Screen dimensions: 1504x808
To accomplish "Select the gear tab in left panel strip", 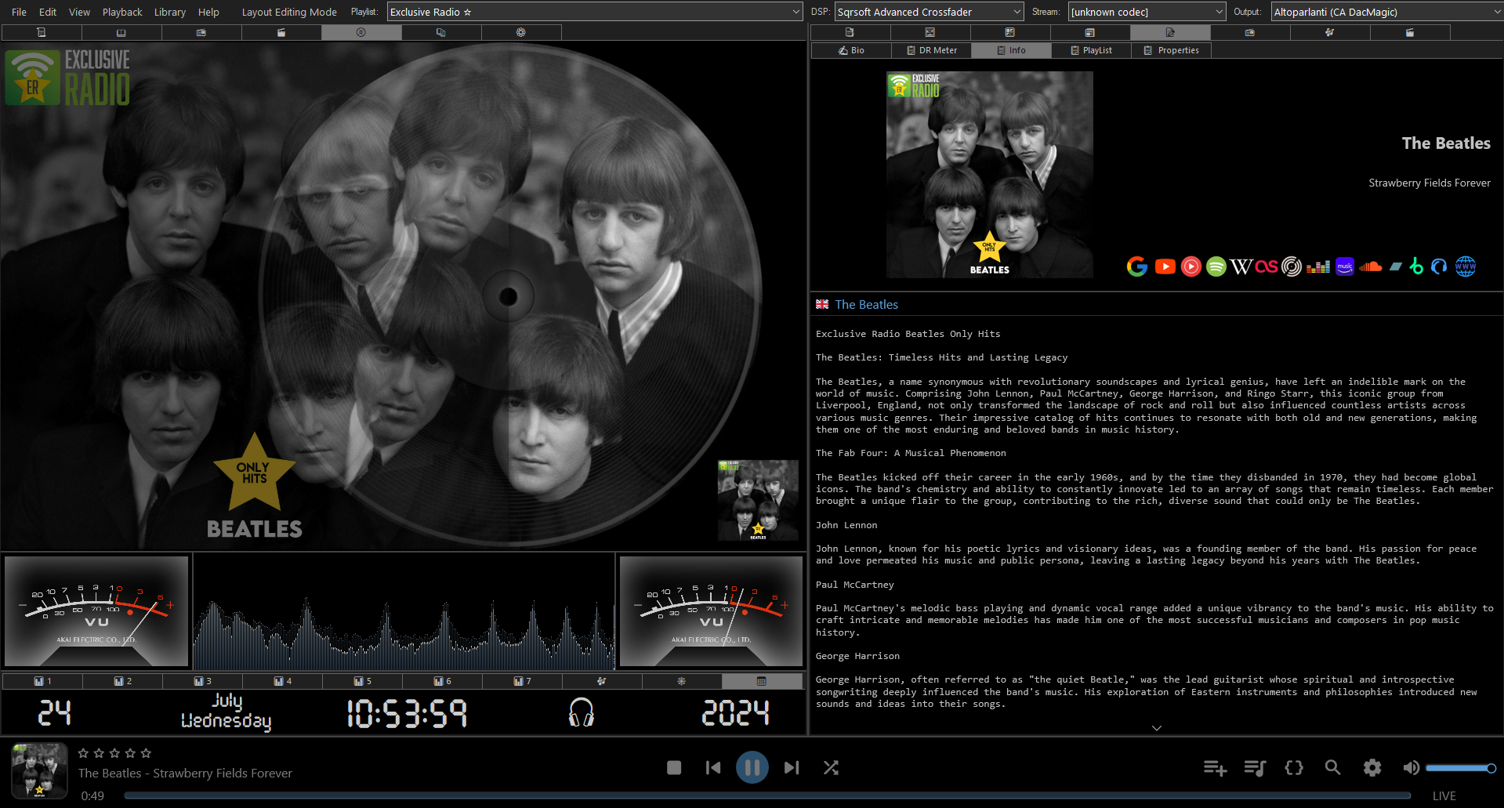I will 520,32.
